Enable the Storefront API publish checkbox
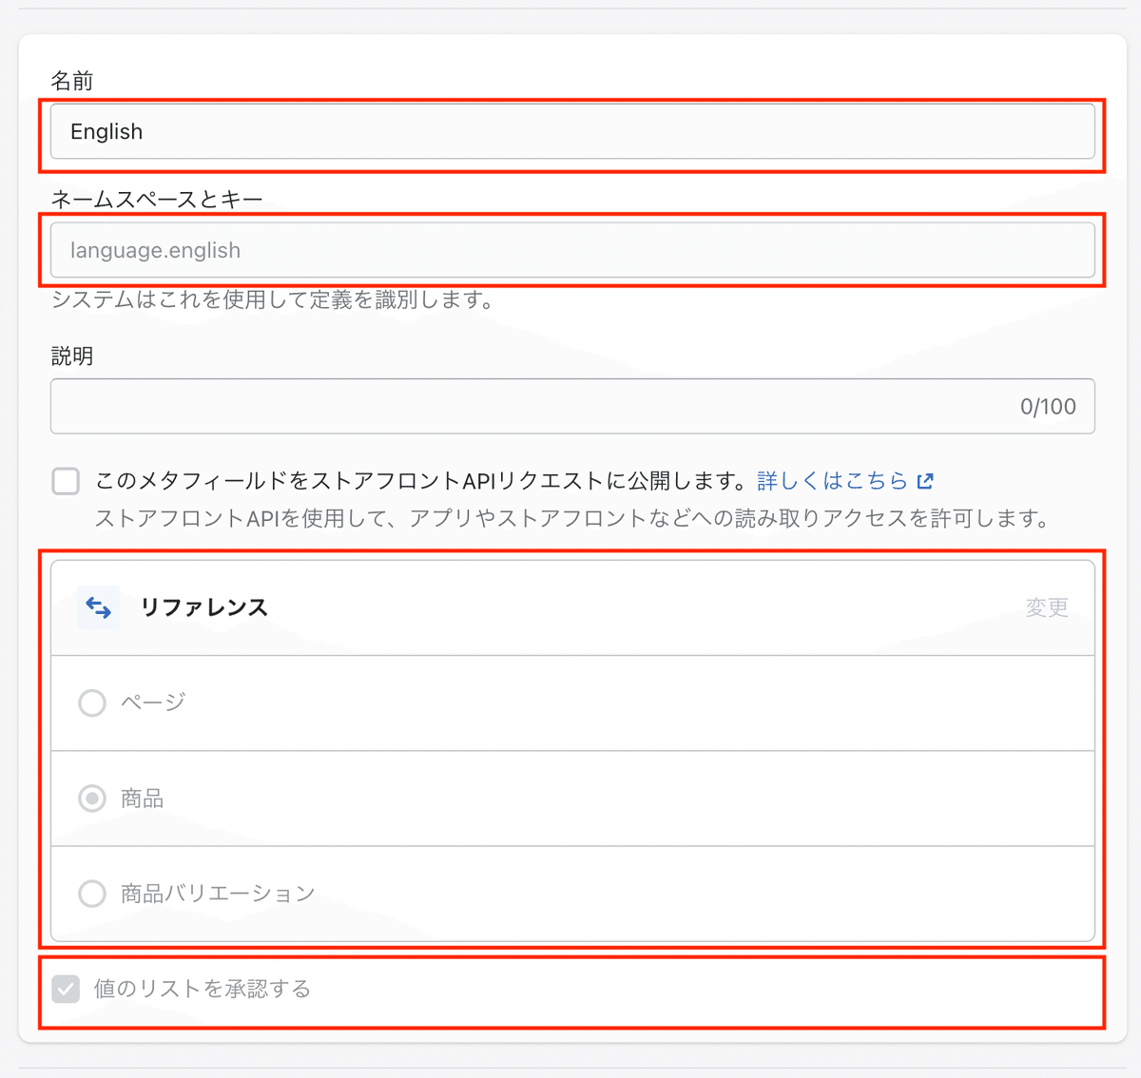This screenshot has height=1078, width=1141. tap(66, 481)
